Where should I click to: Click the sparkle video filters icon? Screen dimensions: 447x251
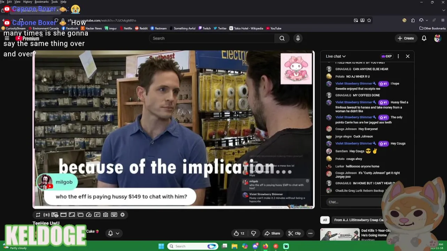tap(97, 215)
